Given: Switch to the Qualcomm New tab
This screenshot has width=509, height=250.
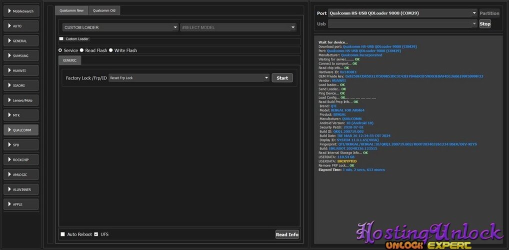Looking at the screenshot, I should (71, 10).
